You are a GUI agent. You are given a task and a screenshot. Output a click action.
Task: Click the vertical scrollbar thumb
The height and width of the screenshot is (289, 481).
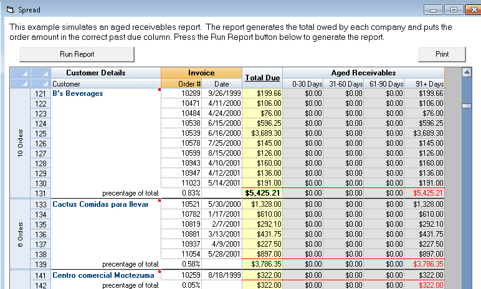(467, 105)
